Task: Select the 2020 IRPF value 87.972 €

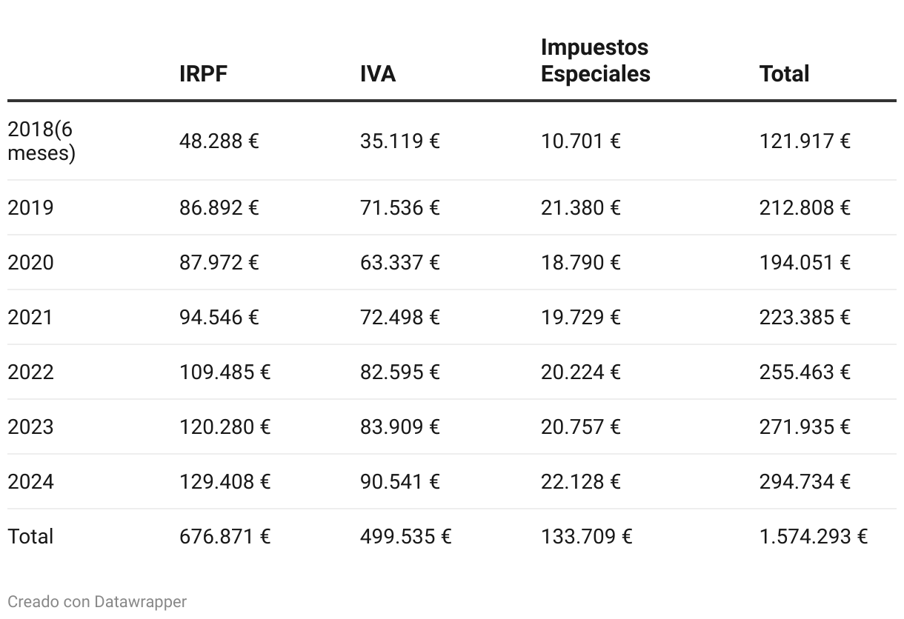Action: [219, 262]
